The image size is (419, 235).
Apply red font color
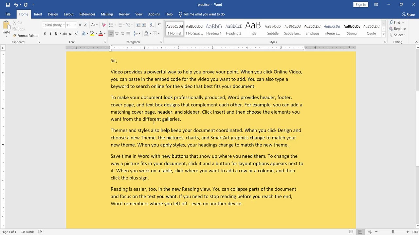(x=100, y=34)
